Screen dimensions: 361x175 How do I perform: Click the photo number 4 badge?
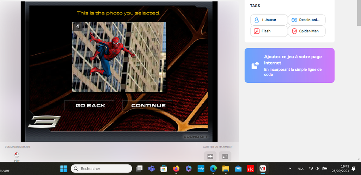(x=78, y=26)
